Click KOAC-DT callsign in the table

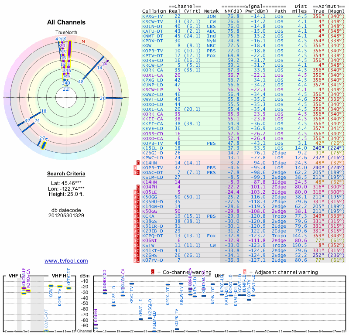click(x=153, y=172)
